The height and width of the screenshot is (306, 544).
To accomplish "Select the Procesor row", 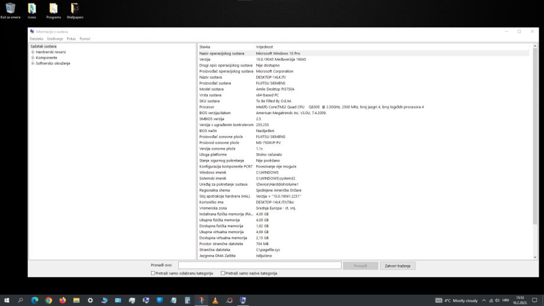I will click(x=364, y=107).
